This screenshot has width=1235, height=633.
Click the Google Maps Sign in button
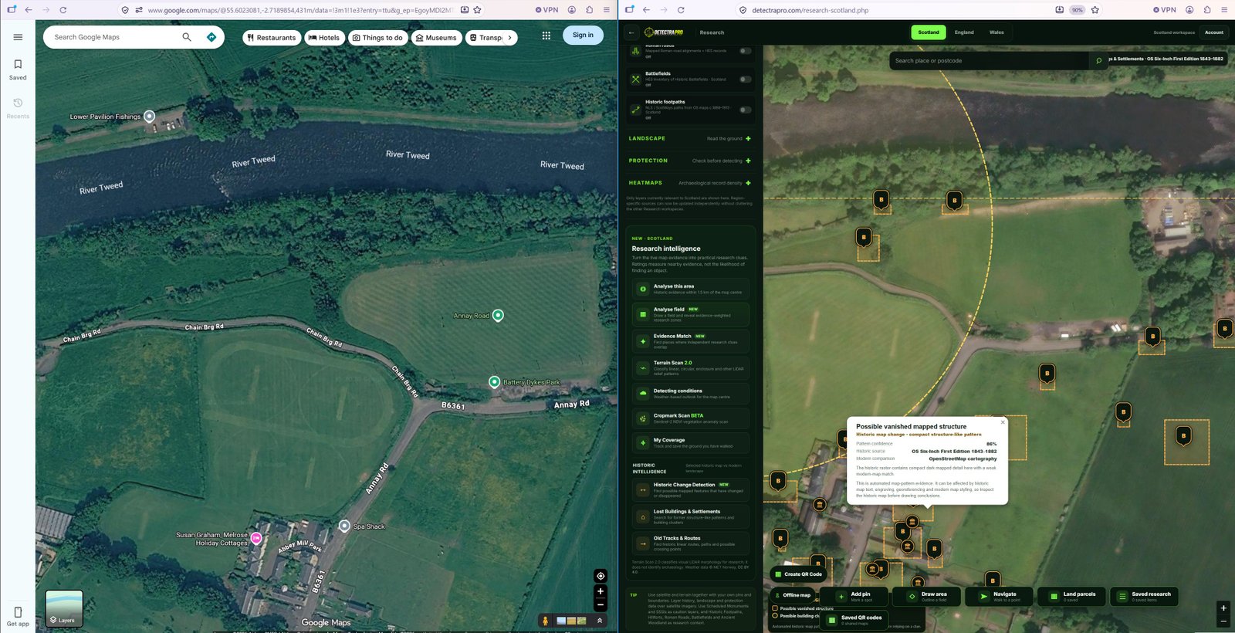[583, 36]
